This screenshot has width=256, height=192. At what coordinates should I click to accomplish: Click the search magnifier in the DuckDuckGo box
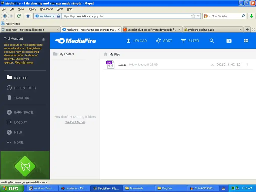pos(243,16)
